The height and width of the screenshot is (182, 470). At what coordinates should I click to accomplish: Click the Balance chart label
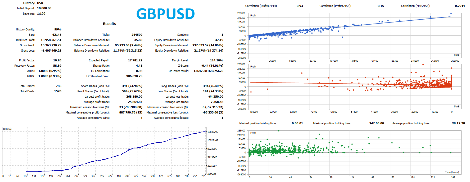coord(7,129)
